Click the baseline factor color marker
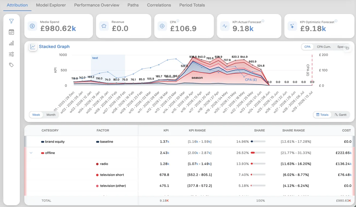This screenshot has height=207, width=356. [97, 142]
